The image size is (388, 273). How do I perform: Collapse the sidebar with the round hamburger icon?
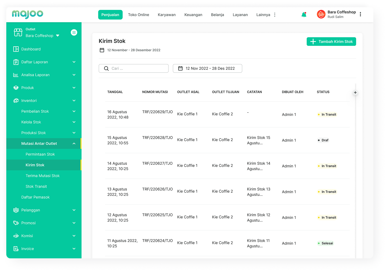tap(74, 32)
